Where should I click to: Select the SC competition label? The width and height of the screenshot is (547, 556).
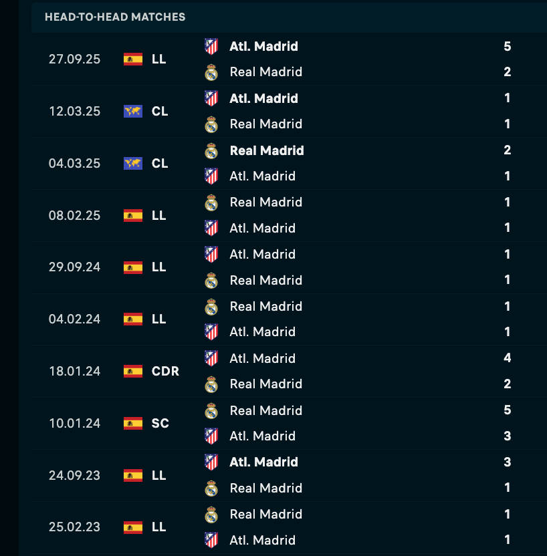[160, 423]
